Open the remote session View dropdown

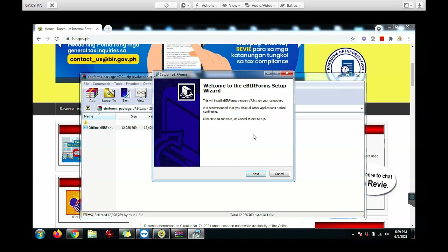tap(232, 5)
